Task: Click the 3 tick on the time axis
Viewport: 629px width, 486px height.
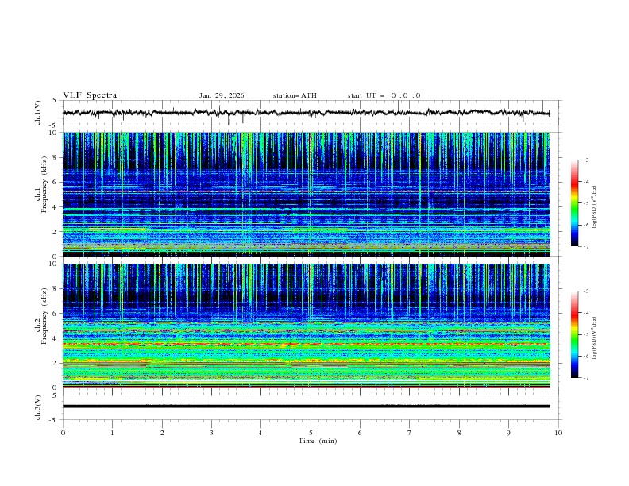Action: coord(211,433)
